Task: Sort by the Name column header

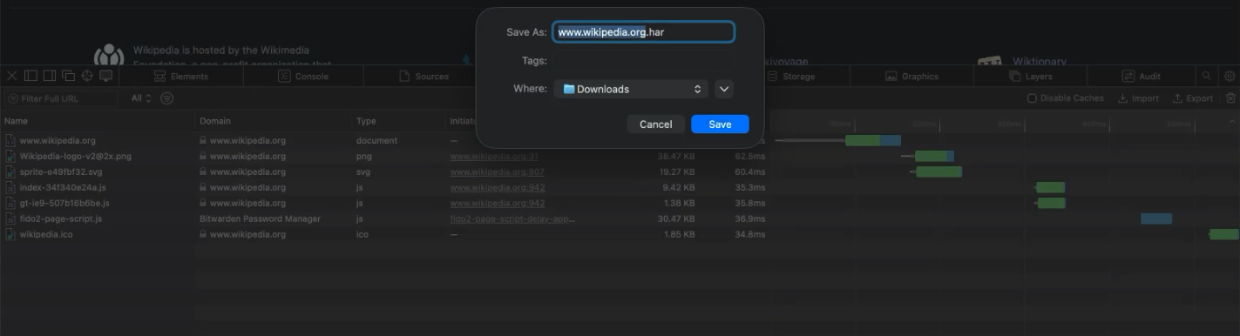Action: click(x=98, y=121)
